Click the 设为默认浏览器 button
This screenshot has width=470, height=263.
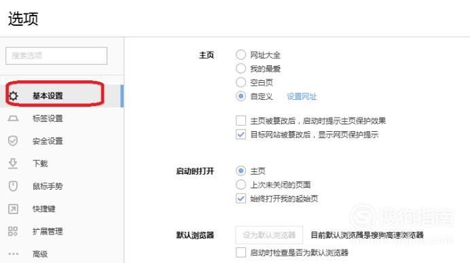tap(269, 235)
